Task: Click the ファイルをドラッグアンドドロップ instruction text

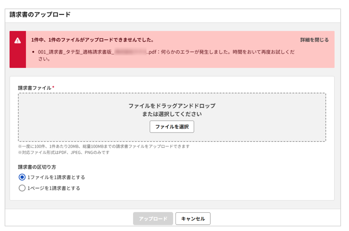Action: point(172,106)
